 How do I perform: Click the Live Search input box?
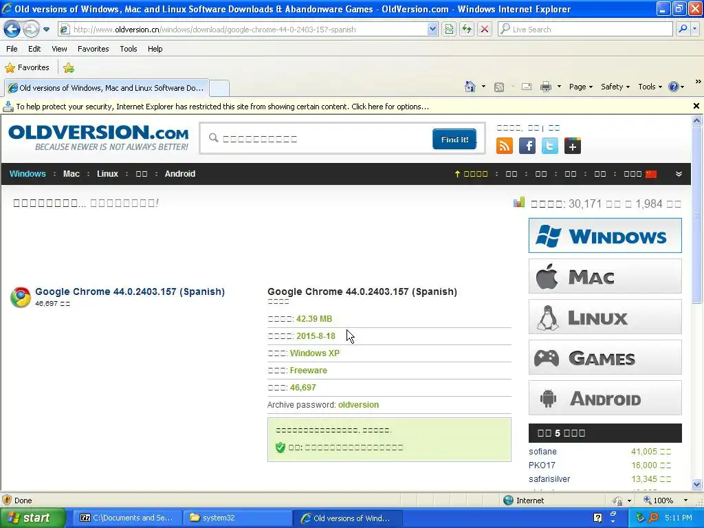(x=585, y=30)
